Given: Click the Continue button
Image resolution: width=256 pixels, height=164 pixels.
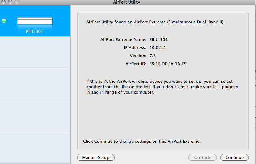Looking at the screenshot, I should tap(234, 157).
